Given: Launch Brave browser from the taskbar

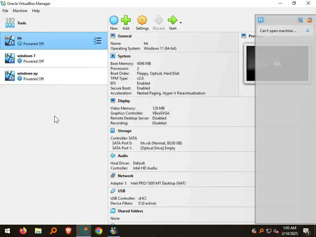Looking at the screenshot, I should click(x=68, y=231).
